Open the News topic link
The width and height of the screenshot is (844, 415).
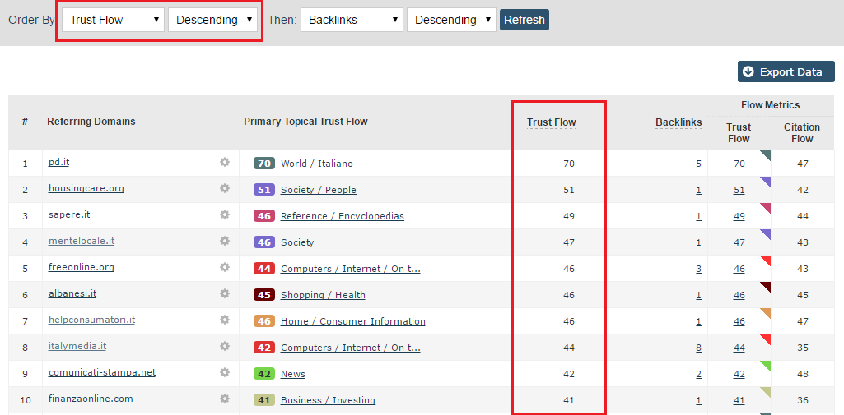click(x=293, y=374)
